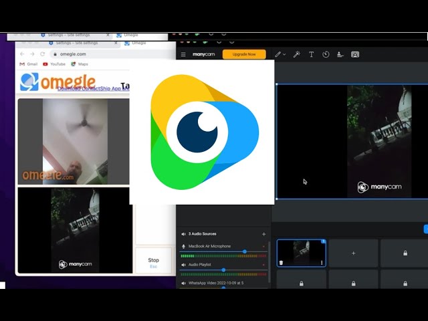
Task: Reload the Omegle page
Action: click(x=42, y=54)
